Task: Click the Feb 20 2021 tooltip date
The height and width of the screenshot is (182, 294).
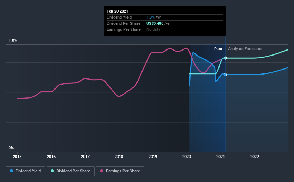Action: 117,11
